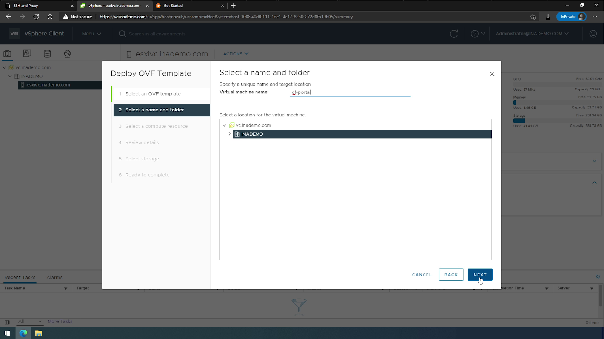Viewport: 604px width, 339px height.
Task: Open the Networking inventory icon
Action: pos(67,53)
